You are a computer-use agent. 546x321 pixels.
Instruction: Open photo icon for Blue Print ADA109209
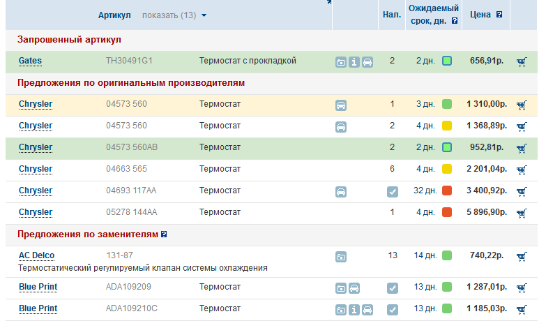[341, 288]
